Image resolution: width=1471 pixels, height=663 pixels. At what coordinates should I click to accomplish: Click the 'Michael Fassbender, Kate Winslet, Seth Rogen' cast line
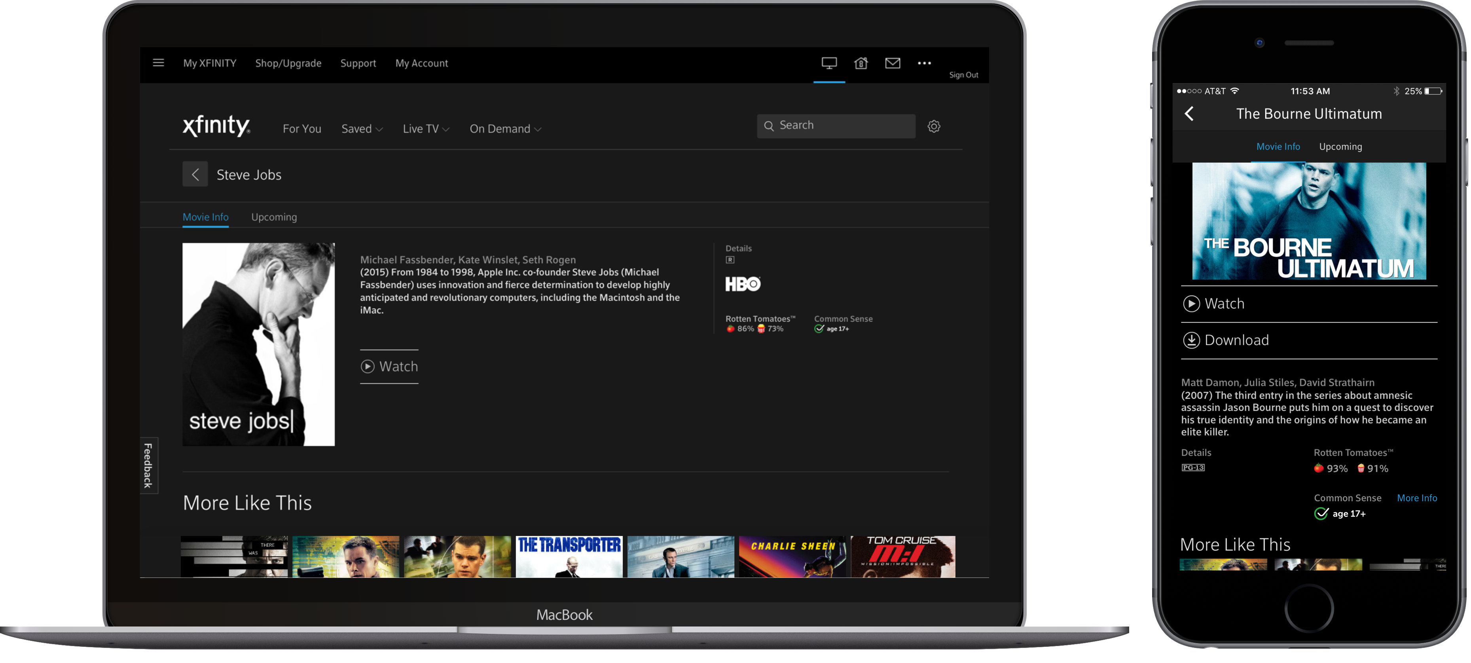(x=468, y=260)
